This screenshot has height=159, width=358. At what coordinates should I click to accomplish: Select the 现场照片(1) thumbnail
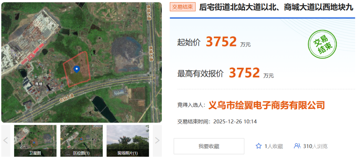point(128,141)
